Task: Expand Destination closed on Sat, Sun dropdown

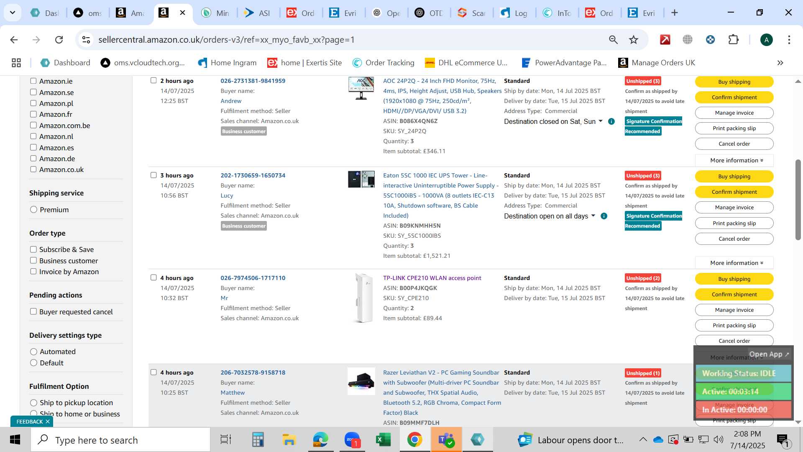Action: click(601, 121)
